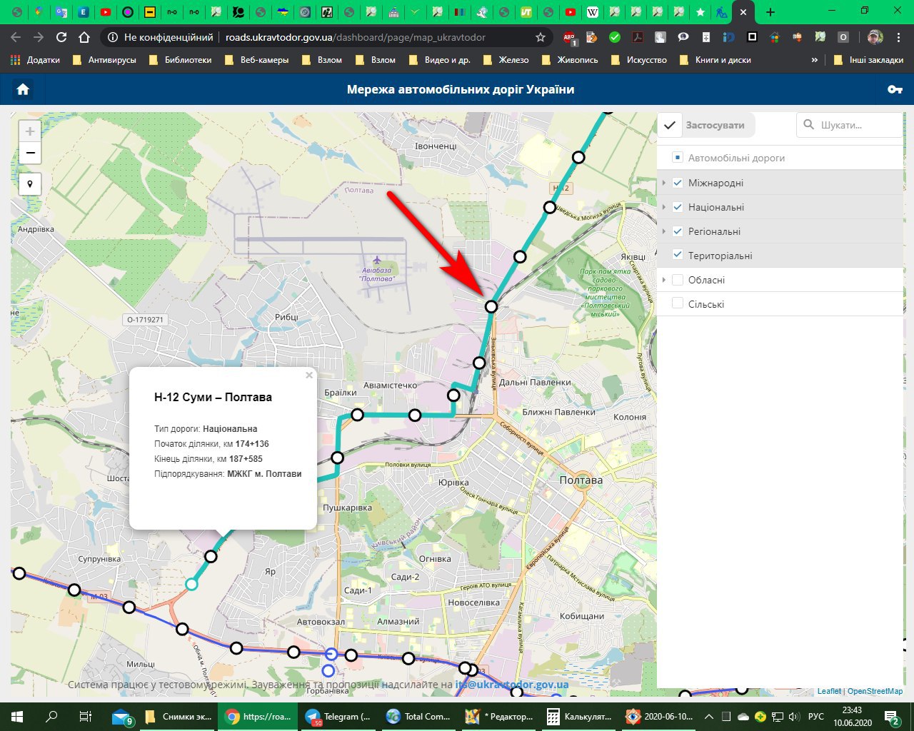
Task: Open the OpenStreetMap attribution link
Action: tap(875, 691)
